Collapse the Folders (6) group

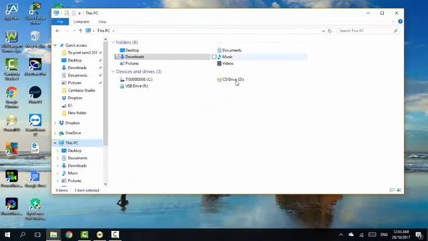coord(113,42)
